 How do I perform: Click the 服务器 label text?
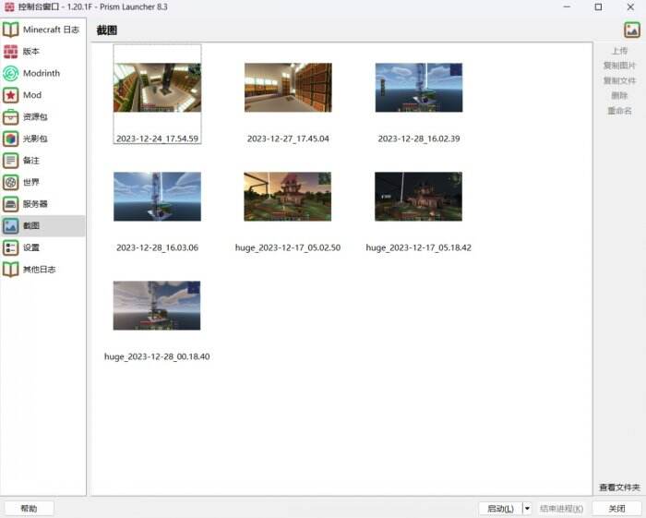tap(35, 204)
